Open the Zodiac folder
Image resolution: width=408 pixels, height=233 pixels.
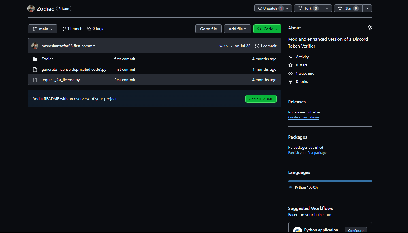click(x=47, y=59)
